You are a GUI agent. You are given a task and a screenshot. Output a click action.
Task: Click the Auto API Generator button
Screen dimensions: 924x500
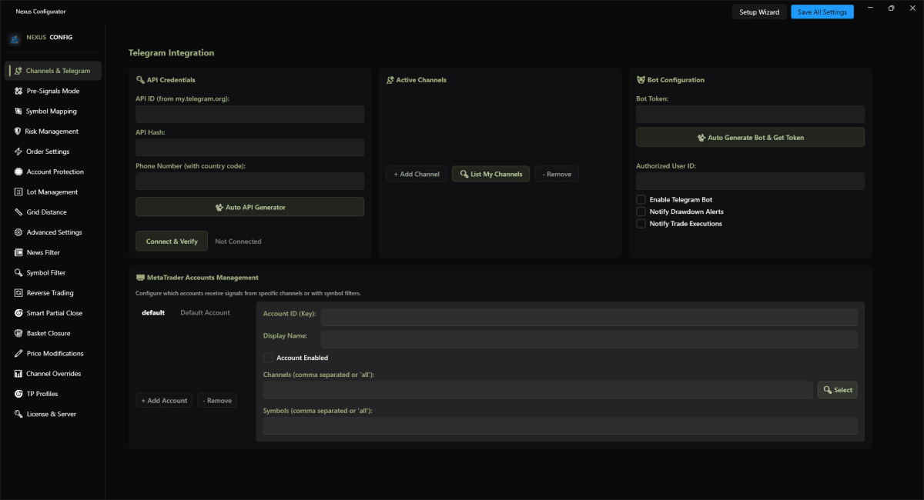pos(250,207)
